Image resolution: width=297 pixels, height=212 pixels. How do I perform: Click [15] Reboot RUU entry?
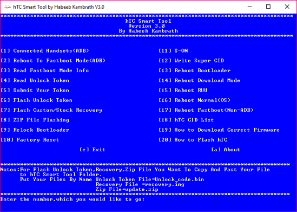[183, 90]
